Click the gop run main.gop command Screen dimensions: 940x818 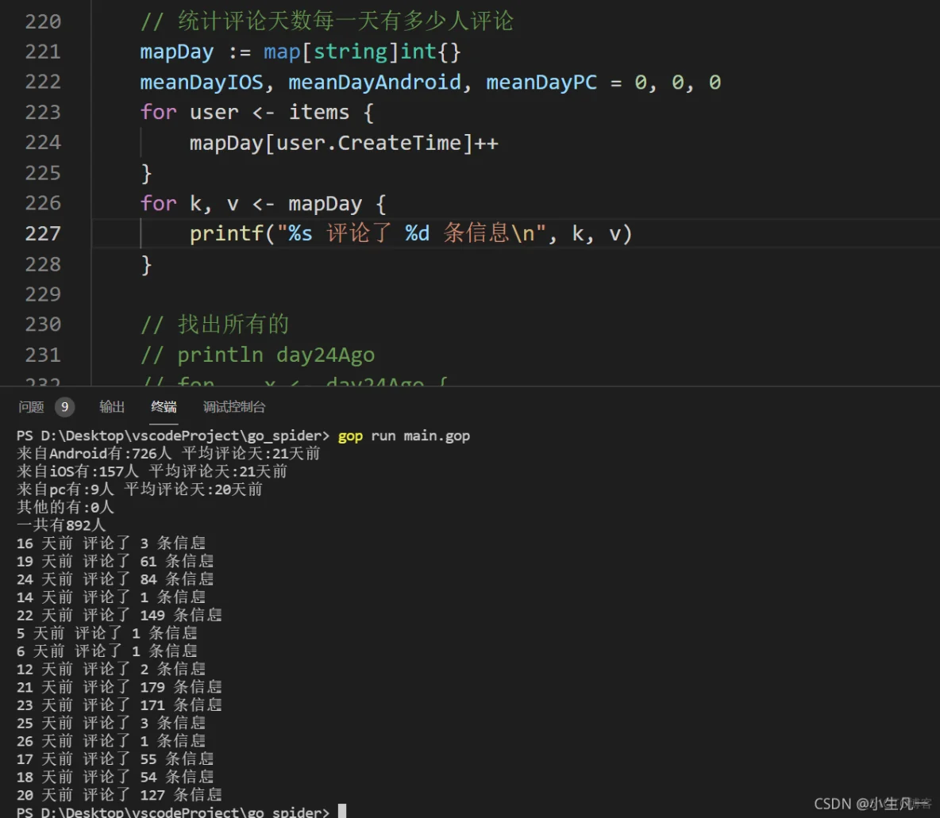pyautogui.click(x=404, y=436)
